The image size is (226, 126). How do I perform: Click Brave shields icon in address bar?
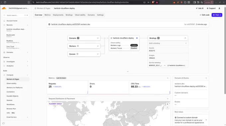point(153,2)
